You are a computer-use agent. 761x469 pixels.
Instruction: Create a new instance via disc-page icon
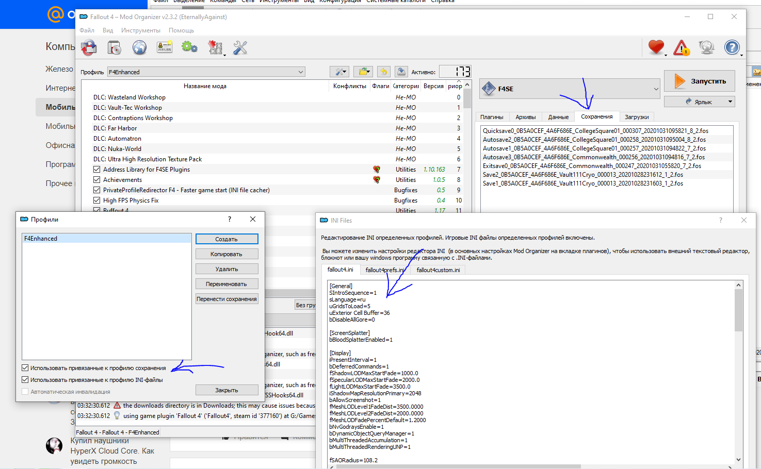click(114, 47)
